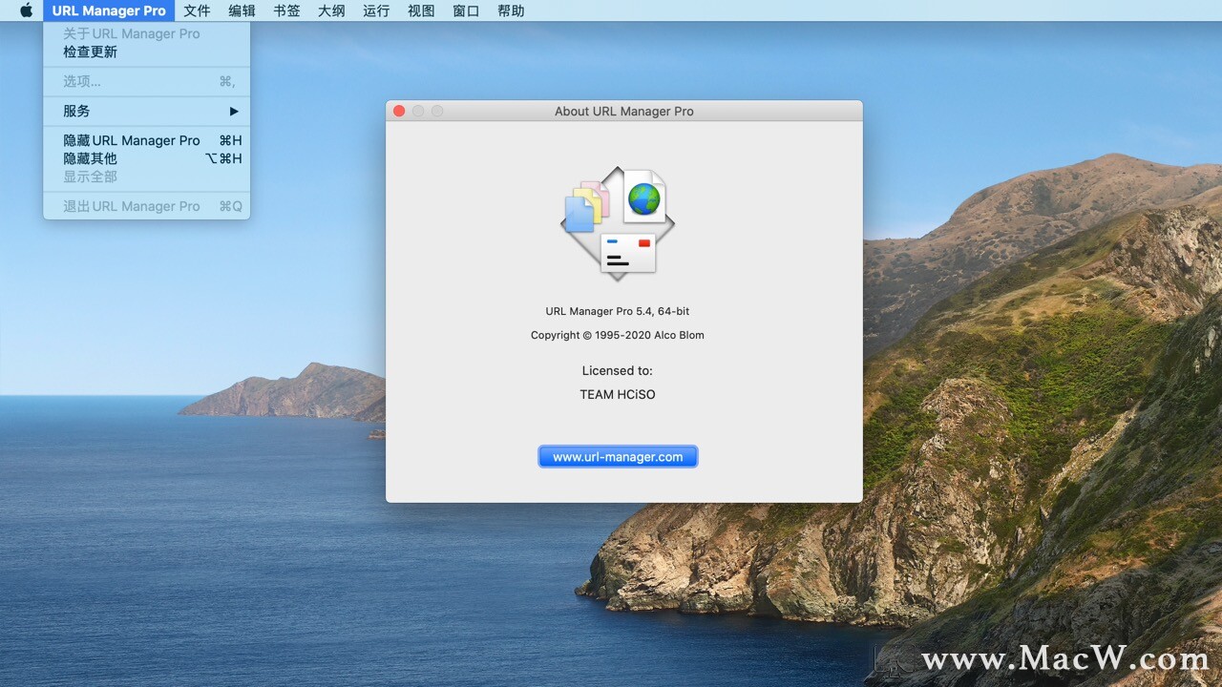
Task: Expand the 服务 submenu
Action: click(146, 111)
